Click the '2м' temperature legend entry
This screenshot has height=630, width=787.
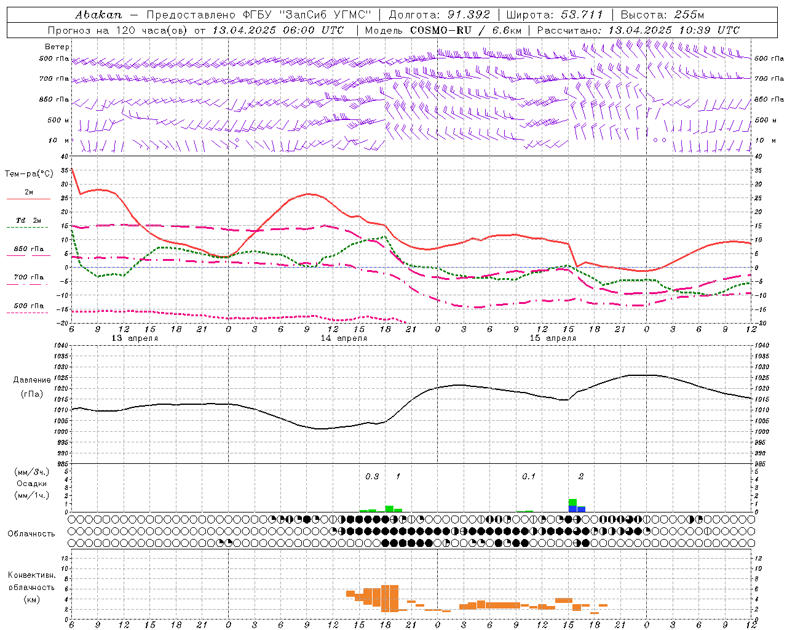point(29,192)
